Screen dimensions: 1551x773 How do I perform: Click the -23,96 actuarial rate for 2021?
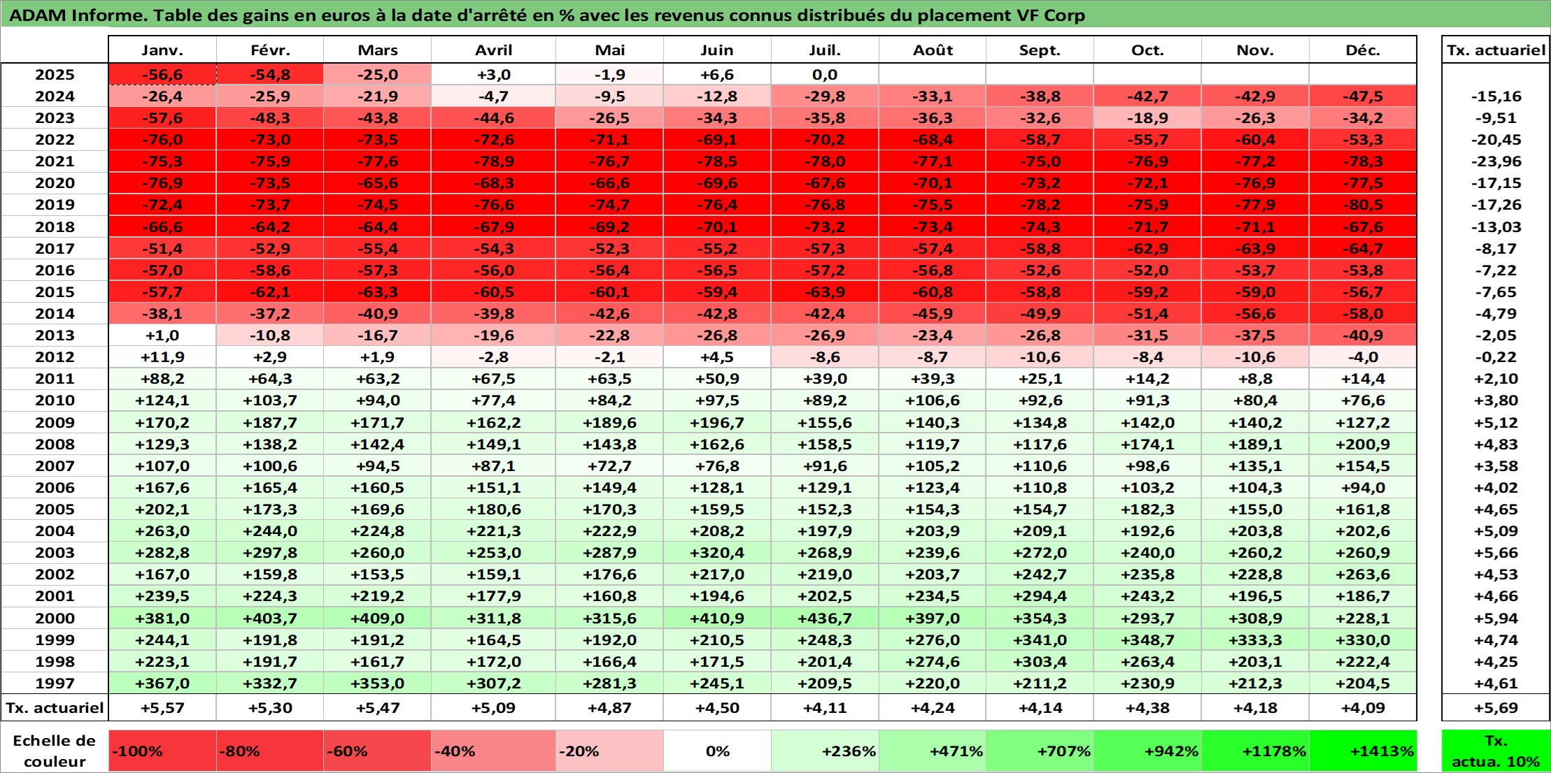pos(1496,161)
